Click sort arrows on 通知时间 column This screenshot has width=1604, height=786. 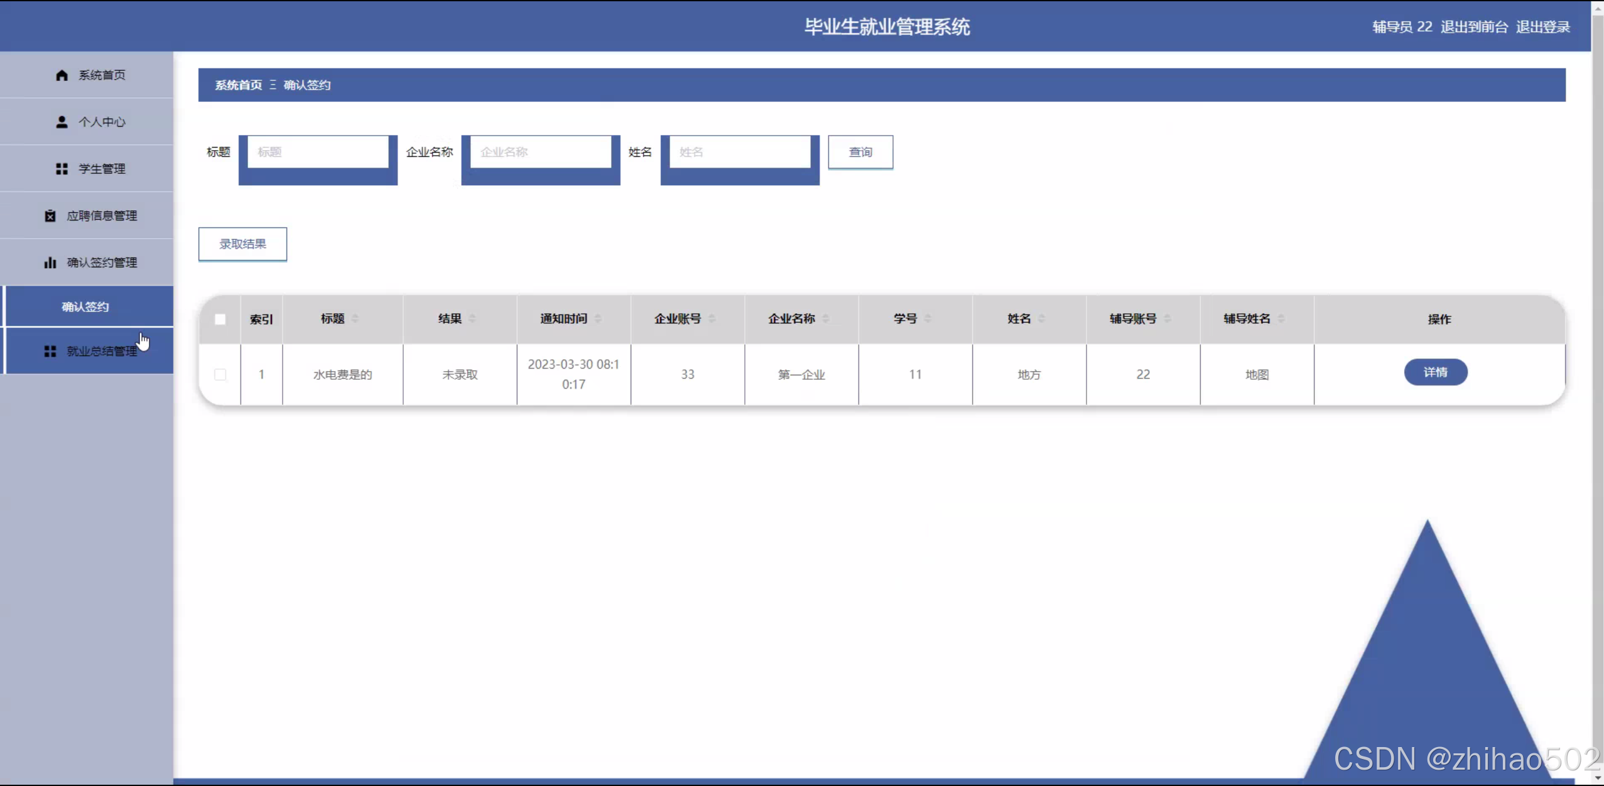coord(598,318)
